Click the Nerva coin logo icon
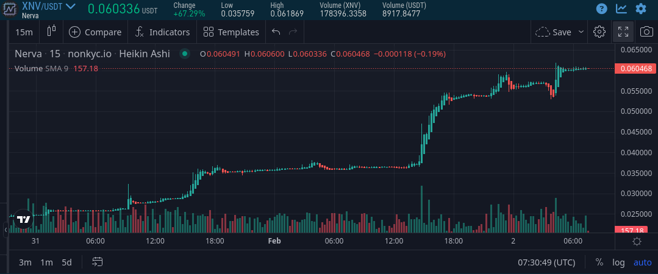658x274 pixels. click(9, 10)
